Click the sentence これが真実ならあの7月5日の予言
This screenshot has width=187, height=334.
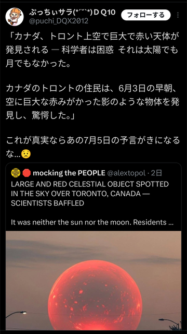click(92, 147)
